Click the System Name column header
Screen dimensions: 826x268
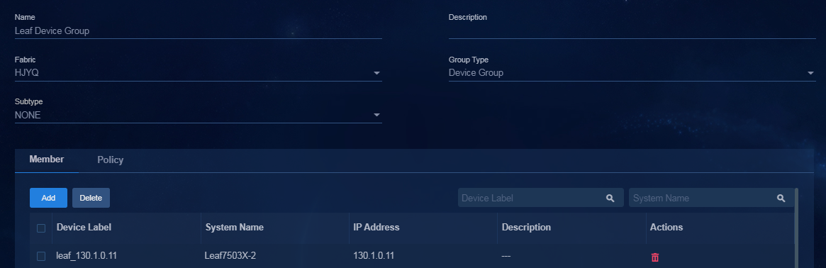235,228
